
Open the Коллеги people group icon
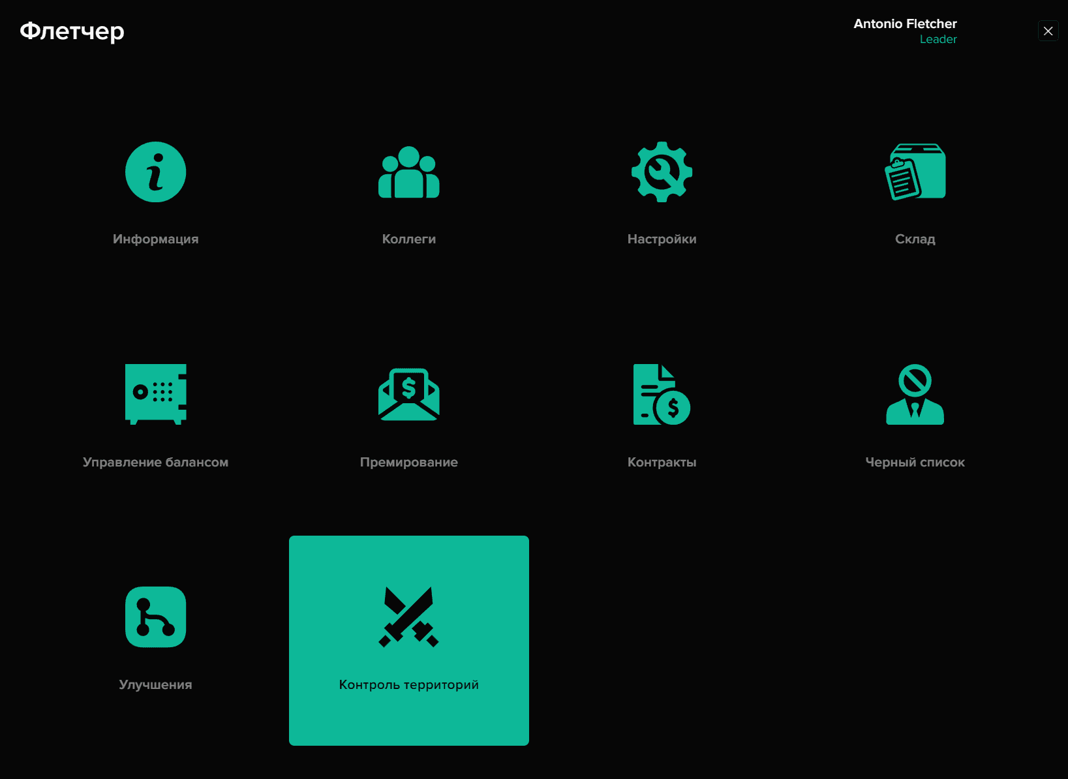pos(408,172)
